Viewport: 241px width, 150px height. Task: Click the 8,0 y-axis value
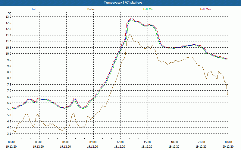tap(9, 78)
